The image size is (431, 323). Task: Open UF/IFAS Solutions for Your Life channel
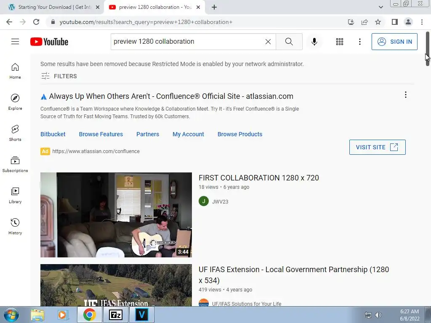pyautogui.click(x=247, y=304)
